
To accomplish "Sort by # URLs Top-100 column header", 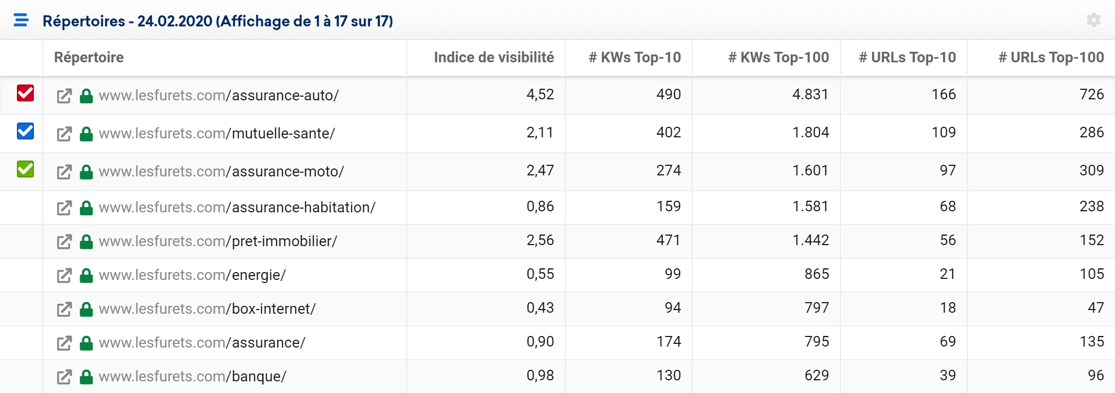I will pos(1051,57).
